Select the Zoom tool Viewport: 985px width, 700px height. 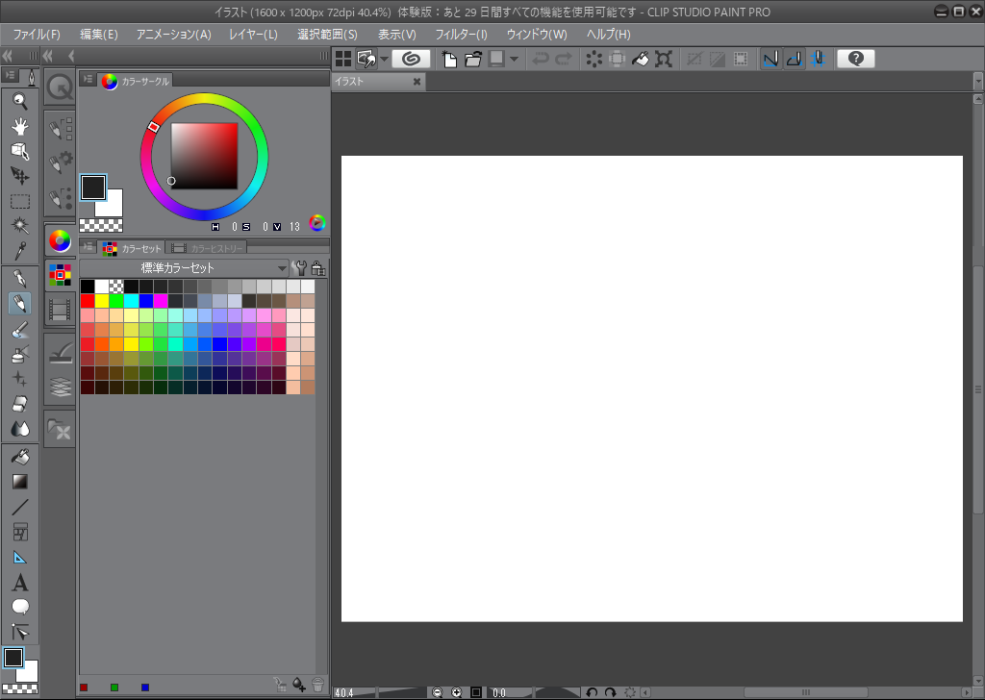[x=19, y=100]
